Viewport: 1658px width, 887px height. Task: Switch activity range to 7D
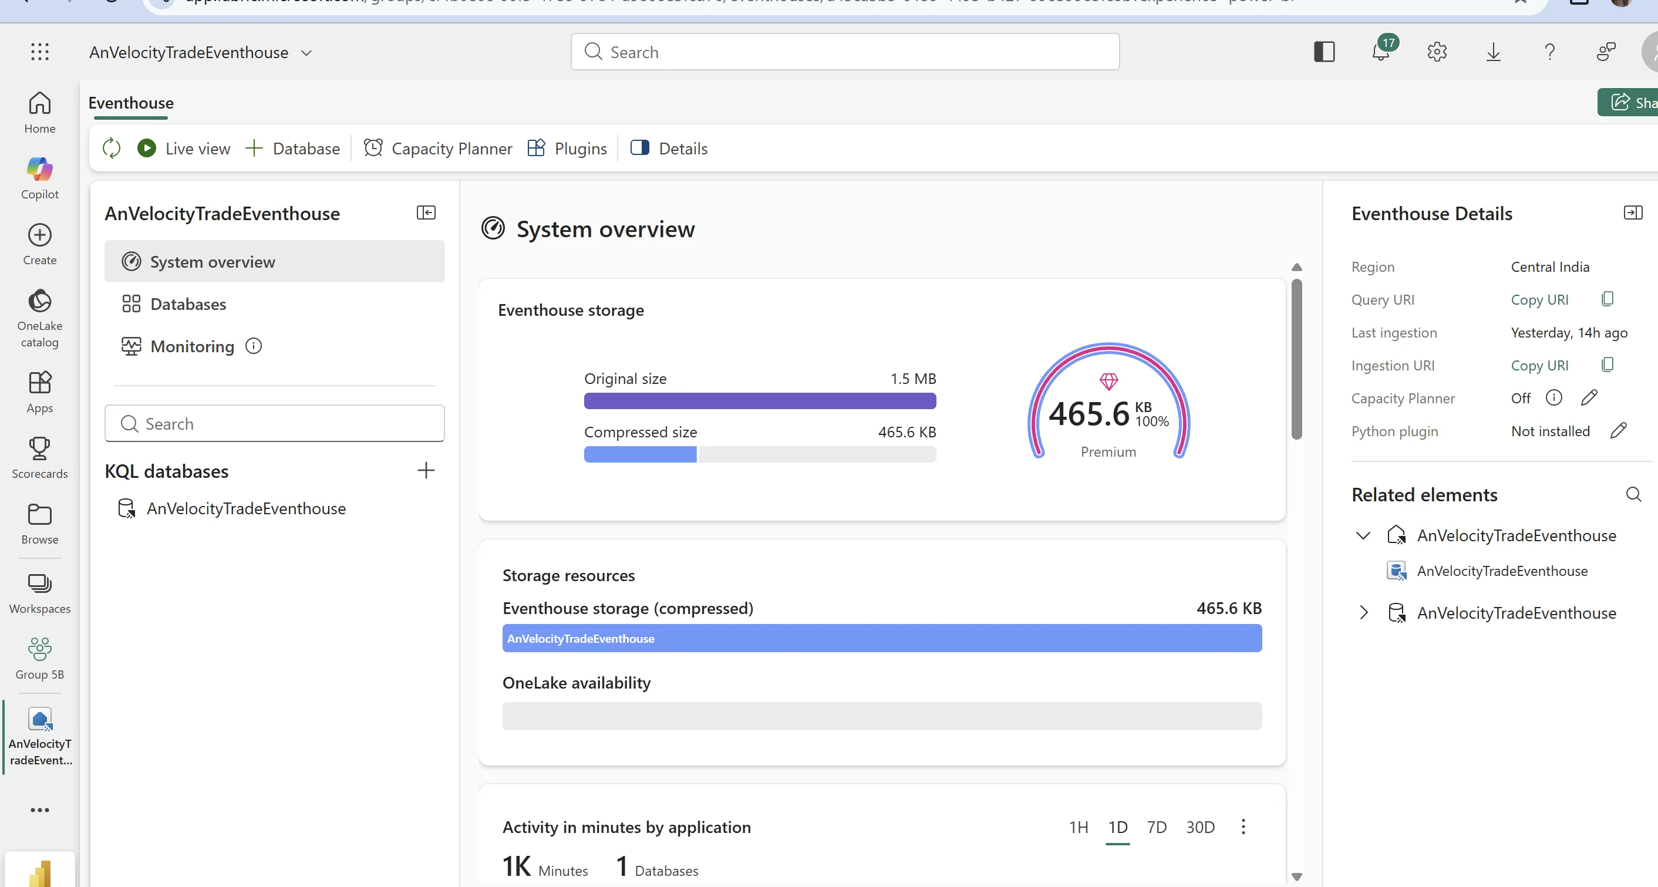point(1157,827)
